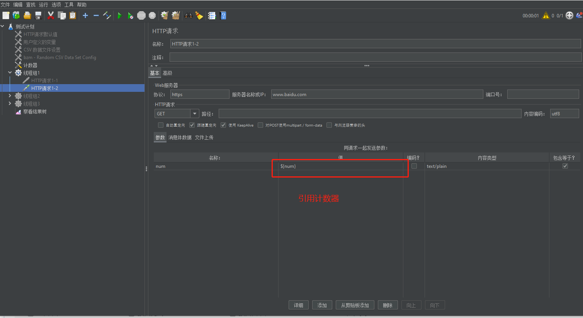Collapse the 测试计划 tree root
This screenshot has height=318, width=583.
3,27
